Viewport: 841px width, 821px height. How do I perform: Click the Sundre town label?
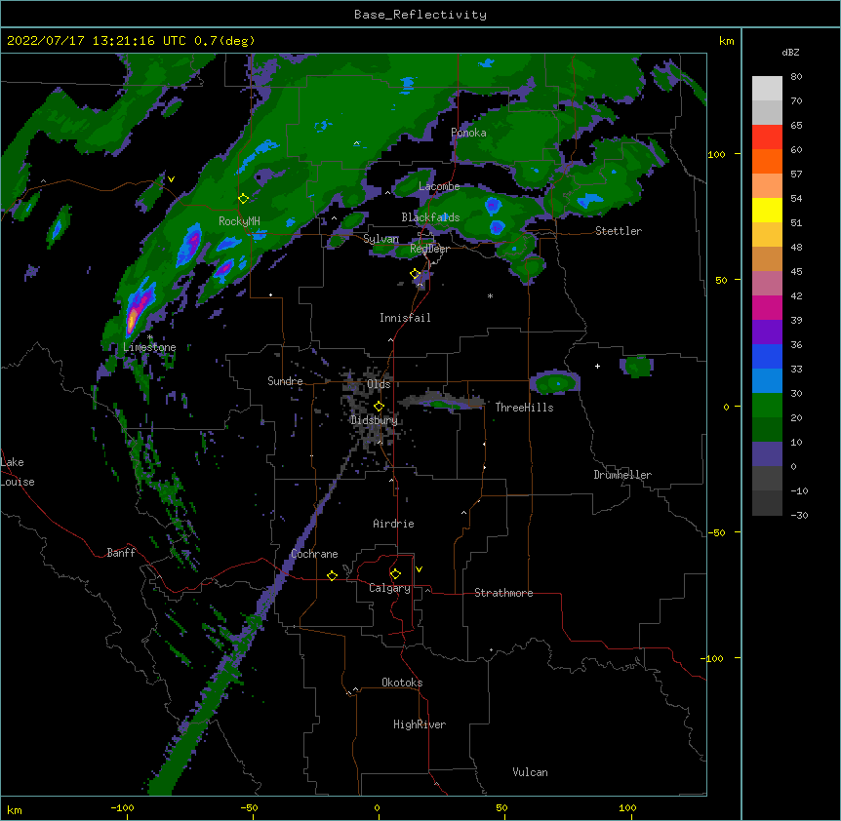(x=285, y=381)
